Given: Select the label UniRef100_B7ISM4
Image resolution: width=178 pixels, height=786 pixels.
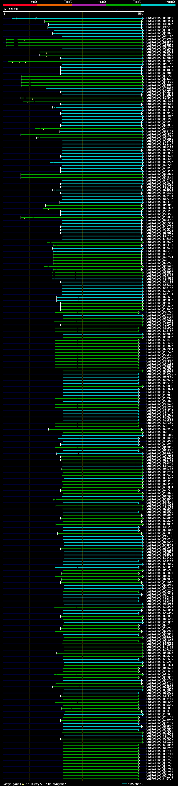Looking at the screenshot, I should pos(159,349).
